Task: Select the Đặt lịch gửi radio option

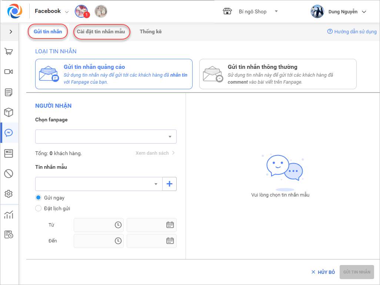Action: point(38,208)
